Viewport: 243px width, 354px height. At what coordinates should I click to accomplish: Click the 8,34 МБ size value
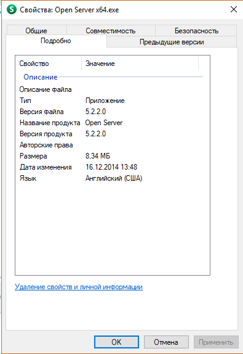[98, 156]
